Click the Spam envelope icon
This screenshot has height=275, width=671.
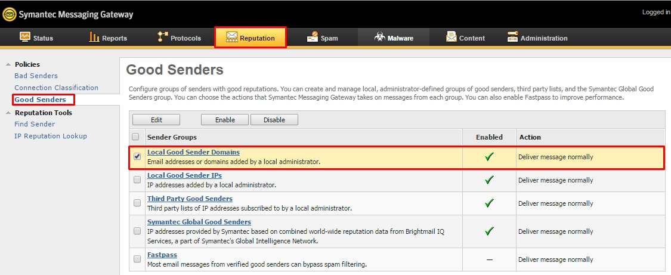point(313,38)
